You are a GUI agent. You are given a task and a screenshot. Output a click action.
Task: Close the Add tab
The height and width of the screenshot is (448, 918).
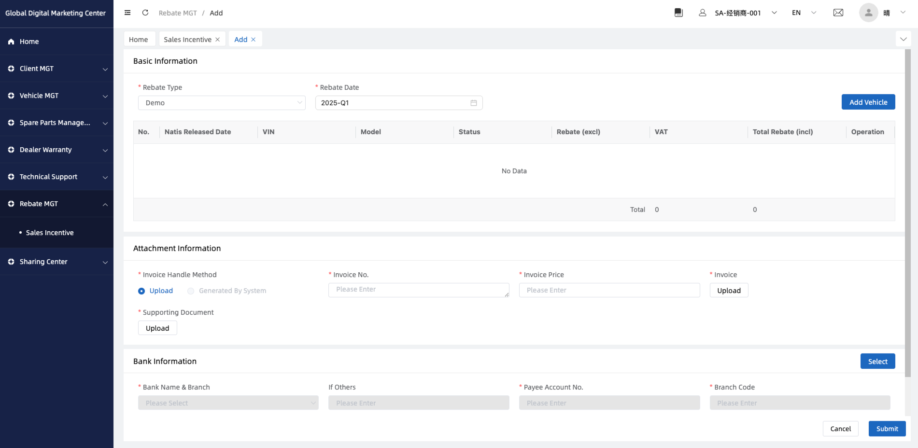pos(254,40)
